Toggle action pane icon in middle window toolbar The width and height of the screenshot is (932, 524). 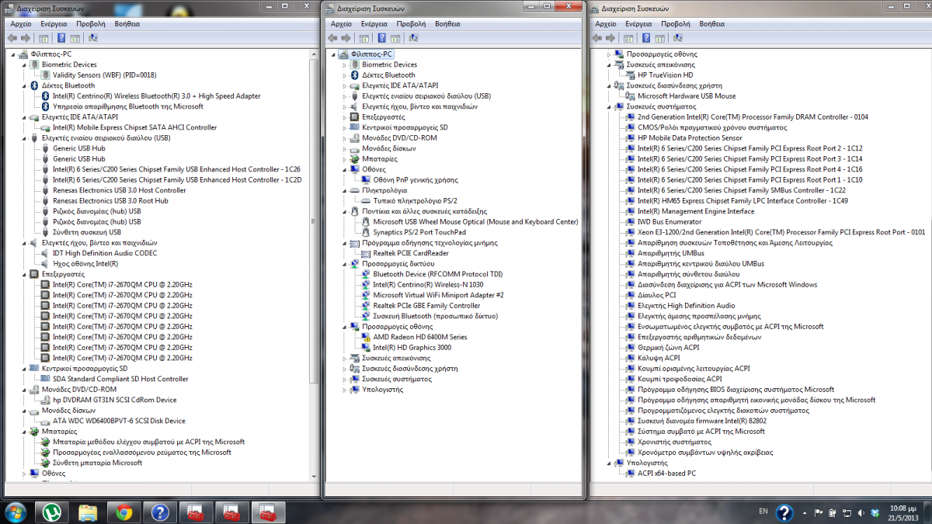pos(396,38)
